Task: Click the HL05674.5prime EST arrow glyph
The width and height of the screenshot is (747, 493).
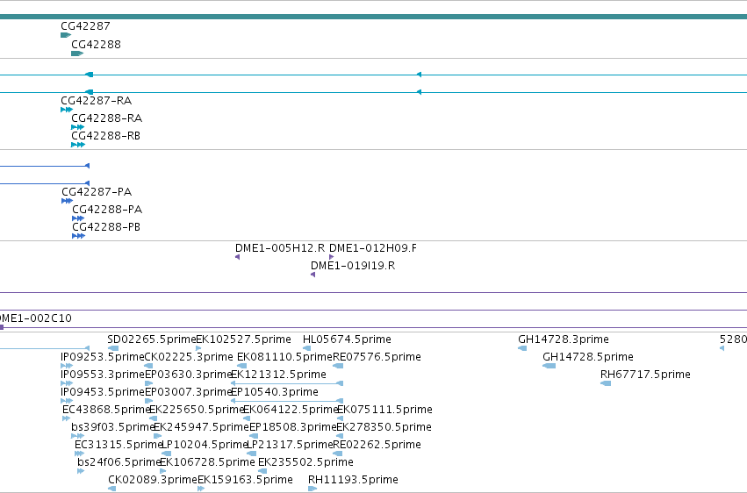Action: point(307,348)
